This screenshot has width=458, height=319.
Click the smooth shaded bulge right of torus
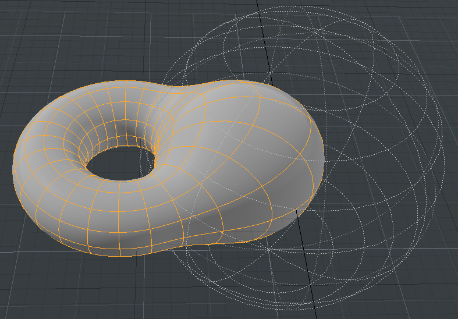coord(262,151)
